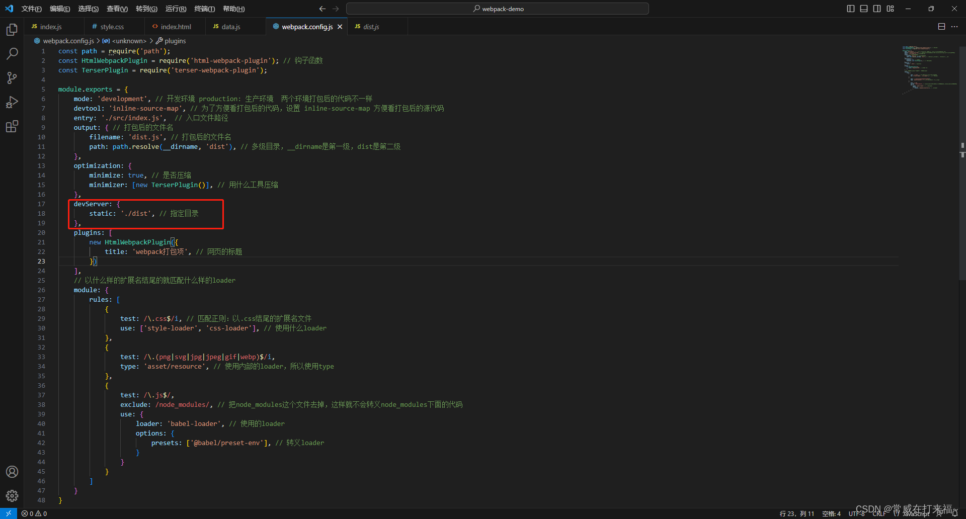Click the loader 'babel-loader' string
Viewport: 966px width, 519px height.
coord(194,423)
